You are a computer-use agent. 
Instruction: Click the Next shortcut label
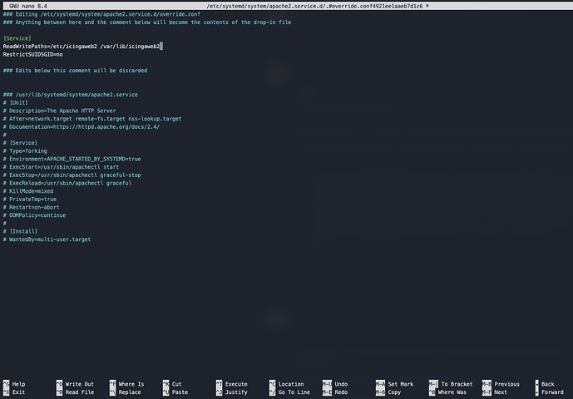tap(501, 392)
